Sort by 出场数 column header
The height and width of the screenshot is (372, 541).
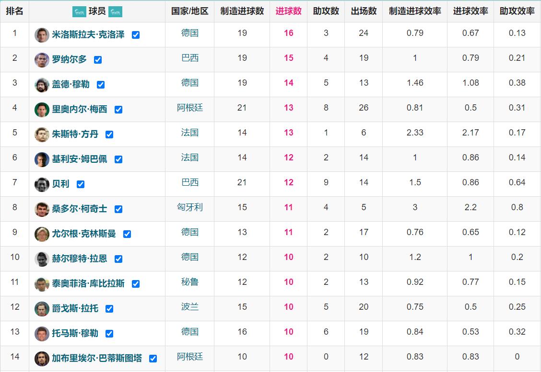[364, 11]
